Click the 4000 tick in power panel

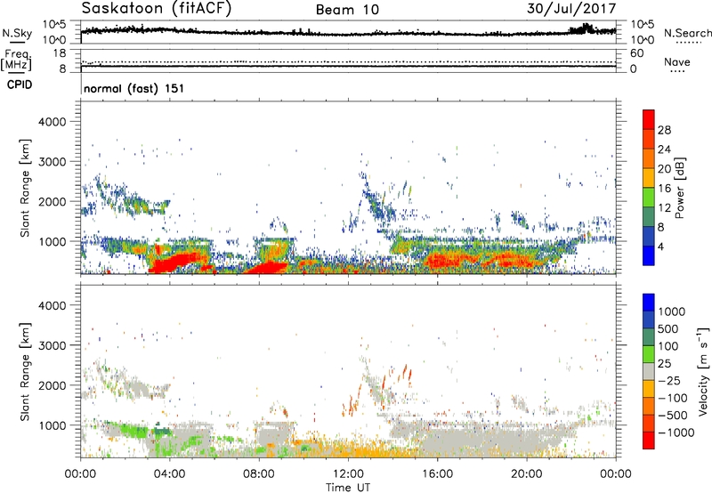(x=53, y=122)
